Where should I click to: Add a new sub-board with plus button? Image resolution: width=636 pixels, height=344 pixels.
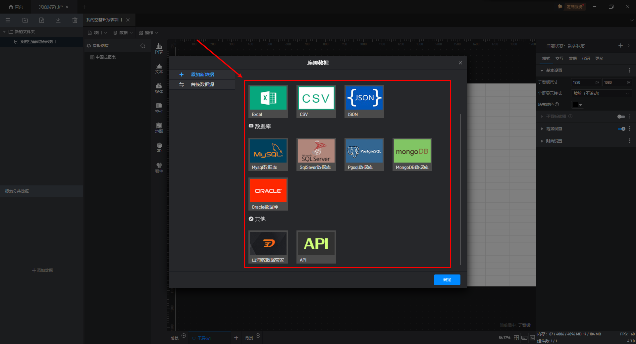tap(236, 338)
